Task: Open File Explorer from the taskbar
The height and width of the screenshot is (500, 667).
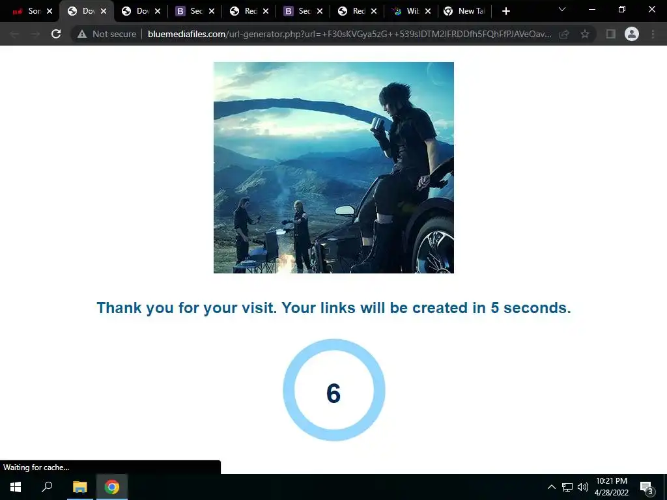Action: pyautogui.click(x=79, y=487)
